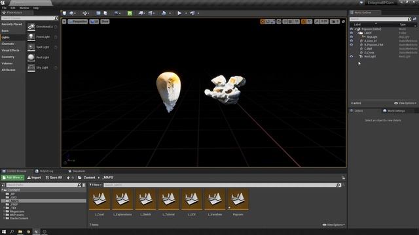The height and width of the screenshot is (235, 419).
Task: Click the Save All button
Action: (x=54, y=178)
